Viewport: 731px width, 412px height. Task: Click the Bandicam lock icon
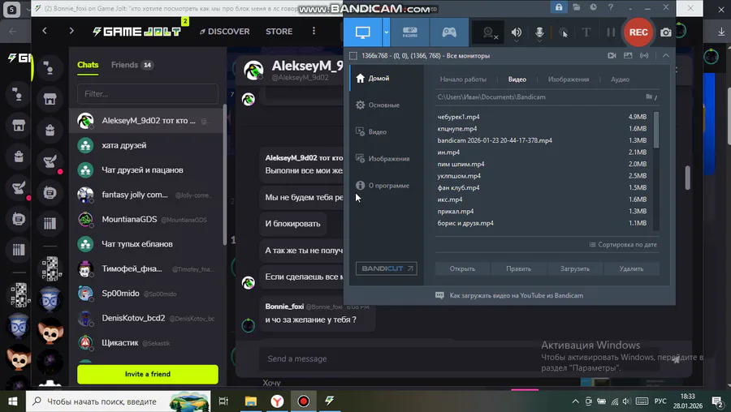[x=559, y=7]
